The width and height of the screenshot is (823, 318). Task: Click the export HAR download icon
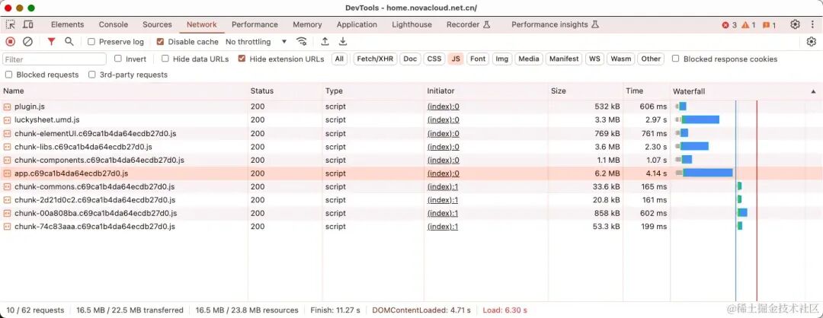pos(343,41)
